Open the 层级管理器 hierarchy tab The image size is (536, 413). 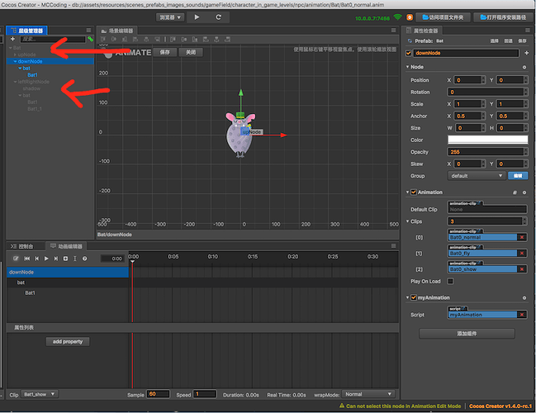coord(26,31)
